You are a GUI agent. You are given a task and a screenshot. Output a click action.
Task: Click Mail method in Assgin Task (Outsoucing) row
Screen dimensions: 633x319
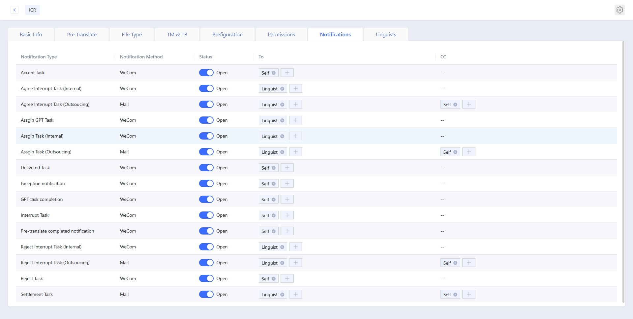point(124,152)
